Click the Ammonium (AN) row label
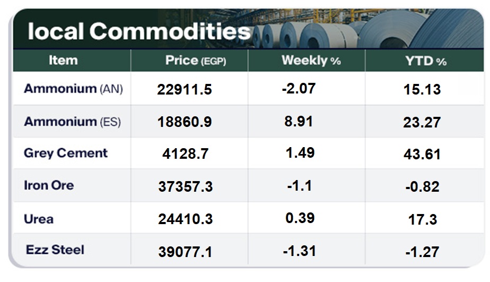The width and height of the screenshot is (490, 282). click(73, 89)
